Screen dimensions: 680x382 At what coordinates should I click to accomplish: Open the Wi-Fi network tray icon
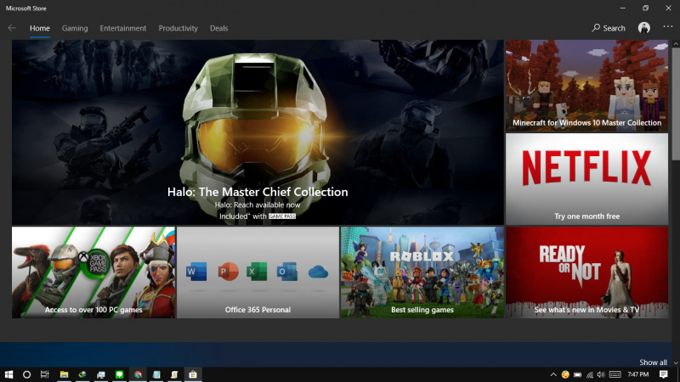(589, 374)
